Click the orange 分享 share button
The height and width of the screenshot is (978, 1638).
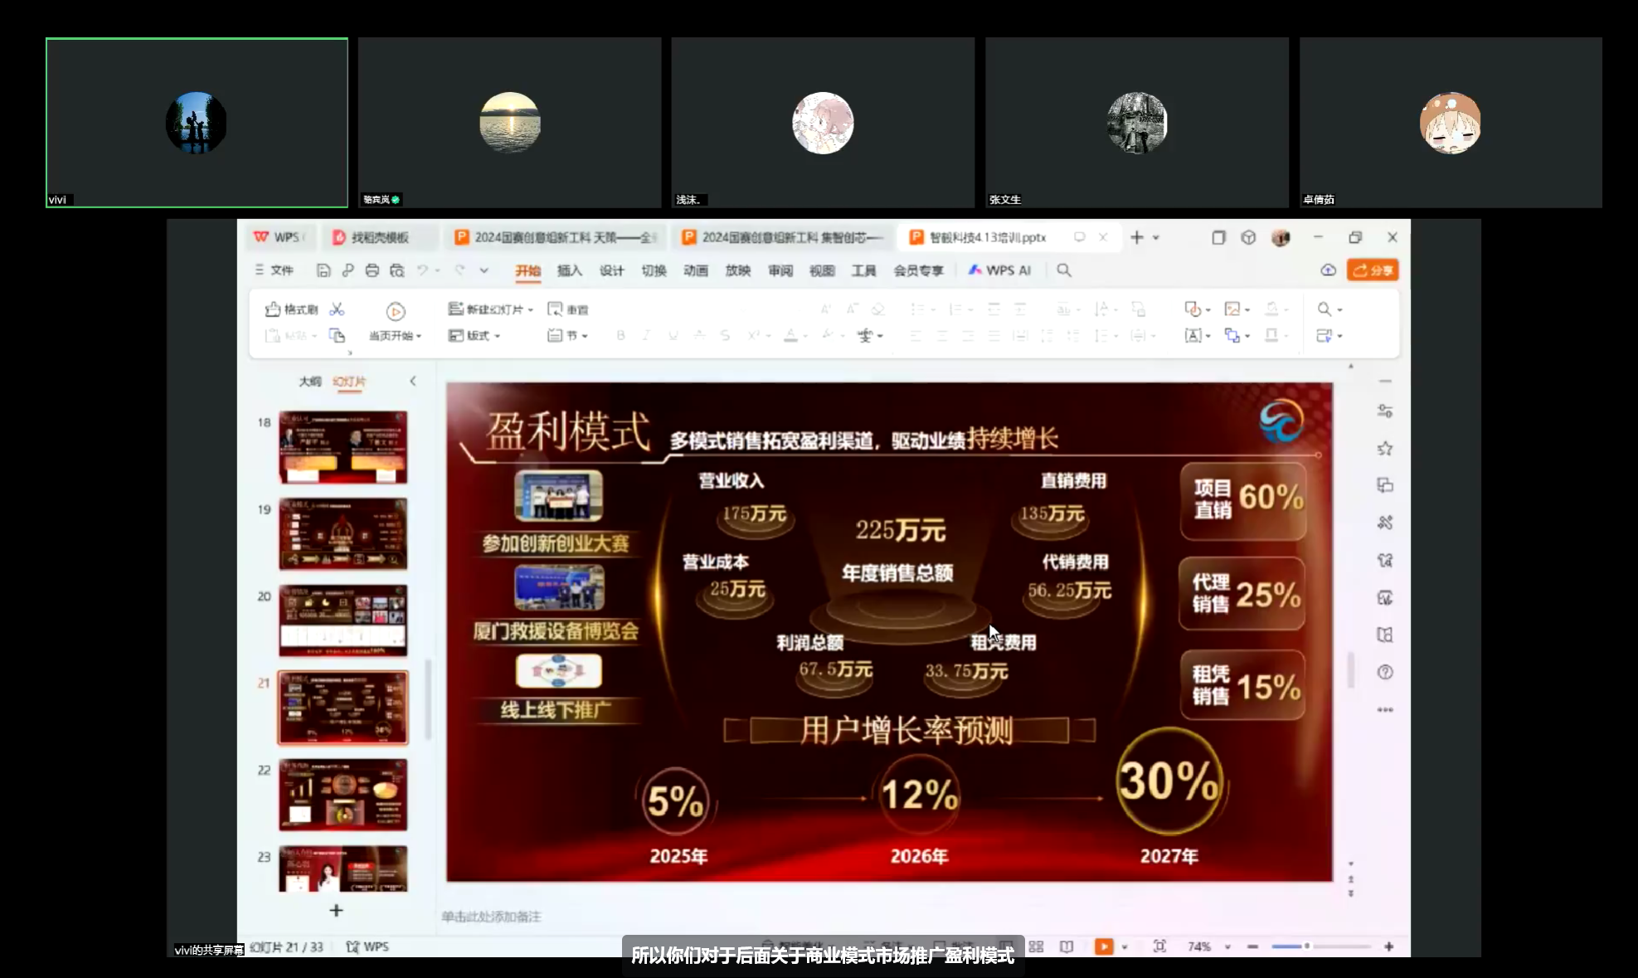coord(1373,270)
